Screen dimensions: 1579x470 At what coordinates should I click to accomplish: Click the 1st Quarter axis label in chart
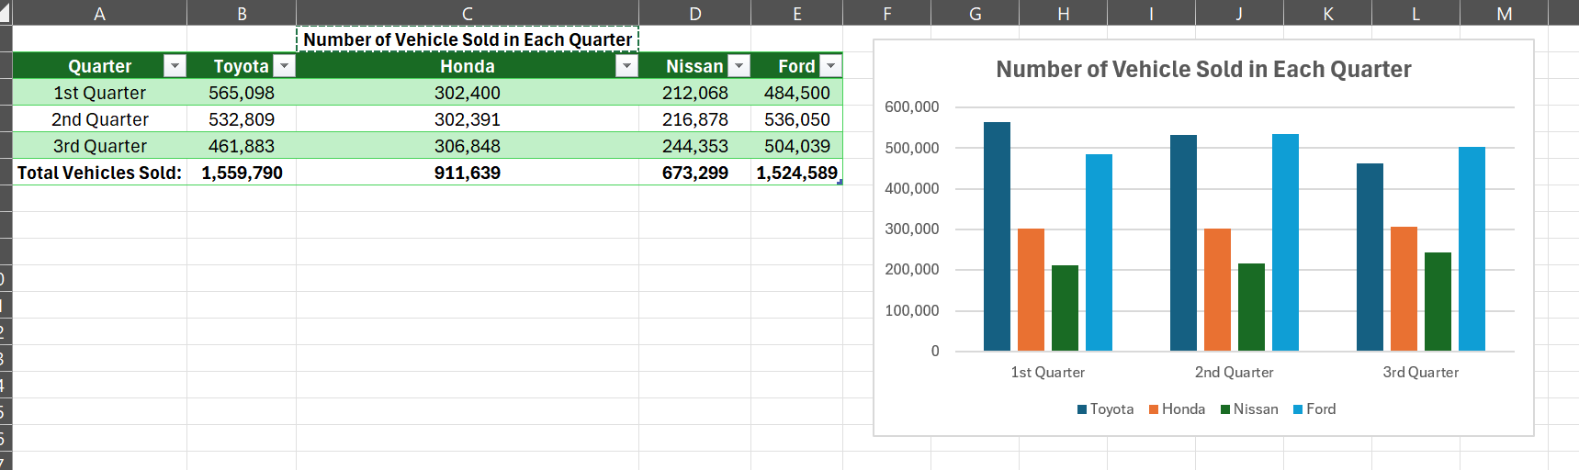tap(1048, 373)
